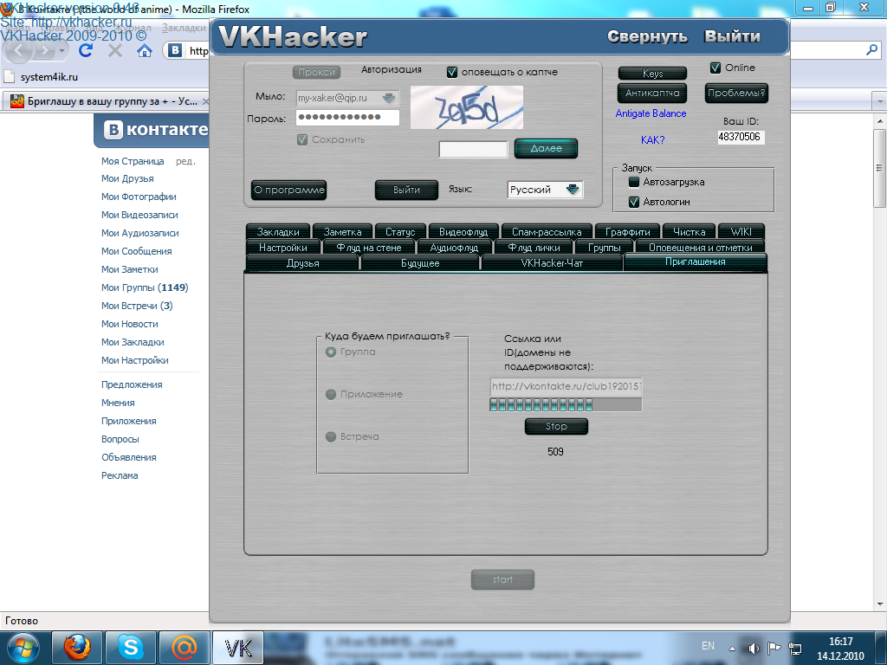Select the Группа radio option
Image resolution: width=887 pixels, height=665 pixels.
(x=331, y=352)
